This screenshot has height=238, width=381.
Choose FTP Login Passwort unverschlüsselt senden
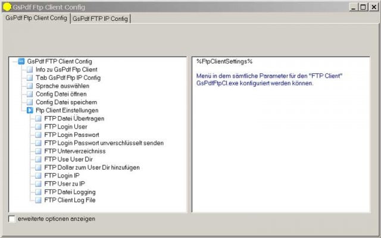click(104, 143)
